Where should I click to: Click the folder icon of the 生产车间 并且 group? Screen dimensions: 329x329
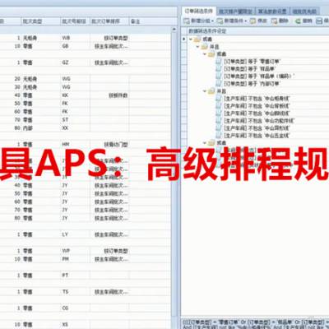(211, 91)
